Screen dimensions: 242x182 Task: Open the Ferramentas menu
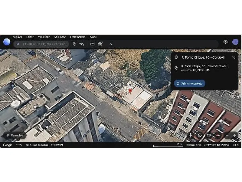78,37
